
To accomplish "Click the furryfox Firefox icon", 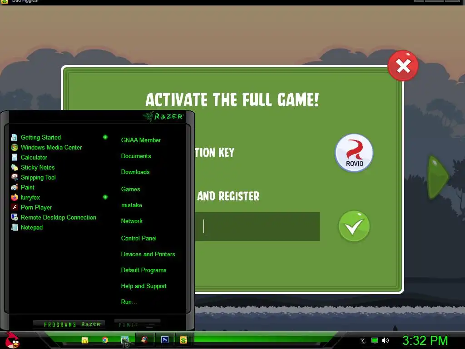I will (x=14, y=197).
